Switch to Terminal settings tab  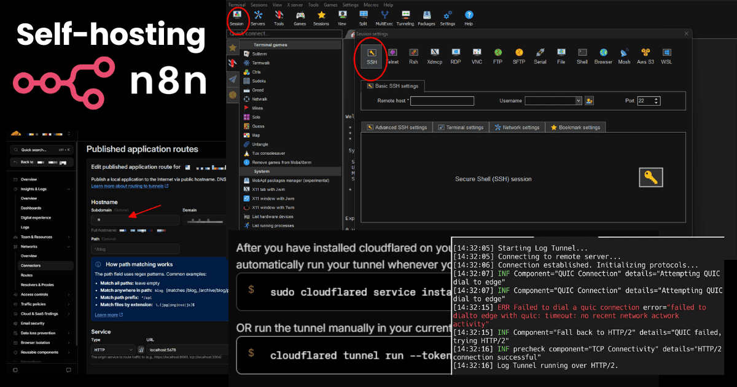(x=461, y=127)
